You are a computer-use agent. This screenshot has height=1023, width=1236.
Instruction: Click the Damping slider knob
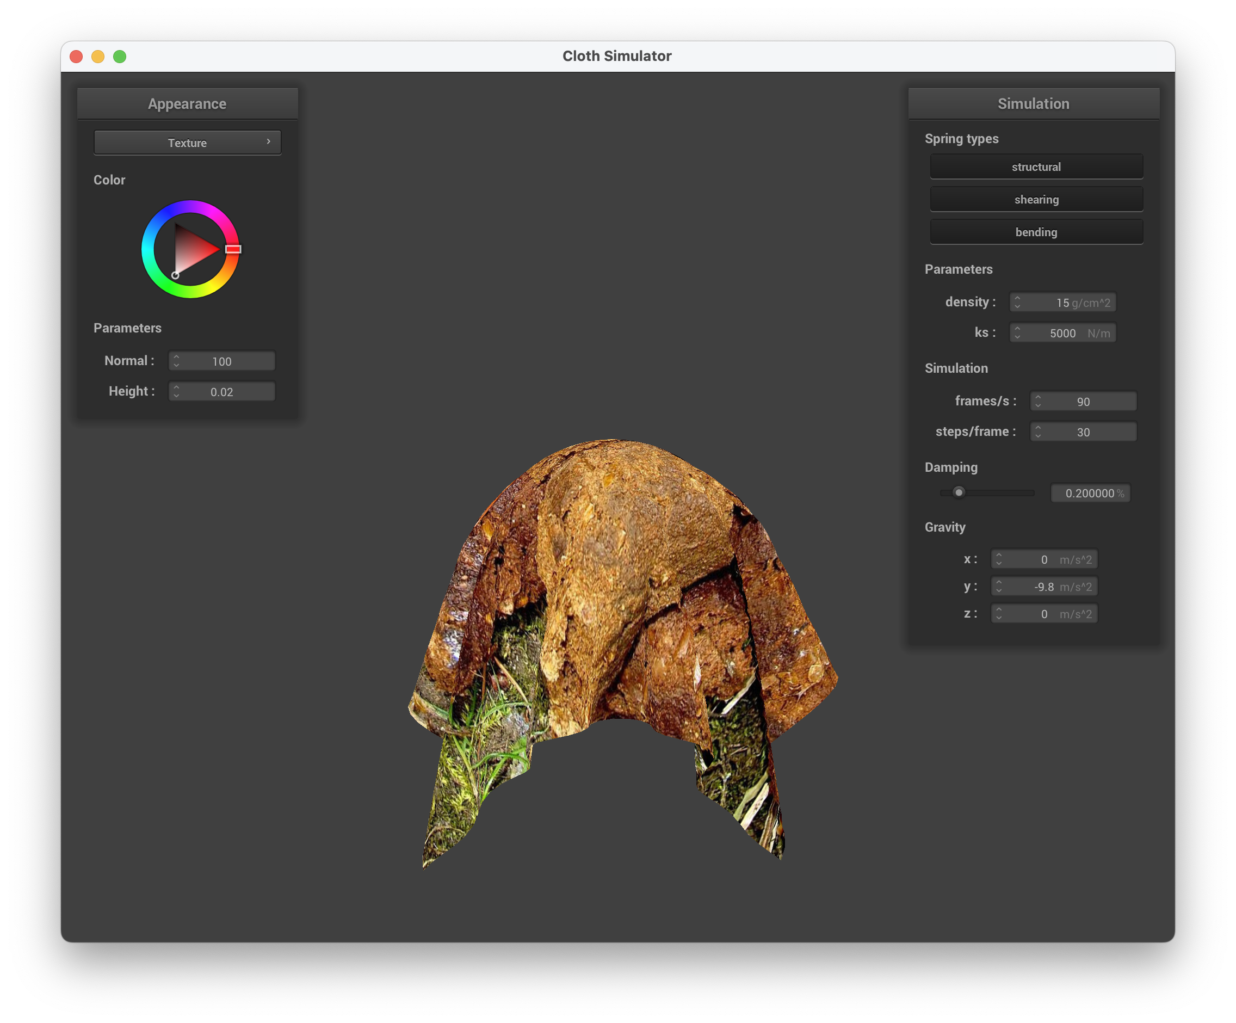[959, 492]
